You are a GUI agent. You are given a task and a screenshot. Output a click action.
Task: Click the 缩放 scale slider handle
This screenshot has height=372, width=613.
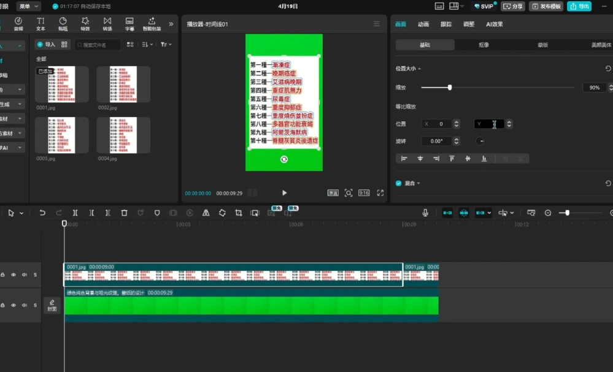click(450, 88)
